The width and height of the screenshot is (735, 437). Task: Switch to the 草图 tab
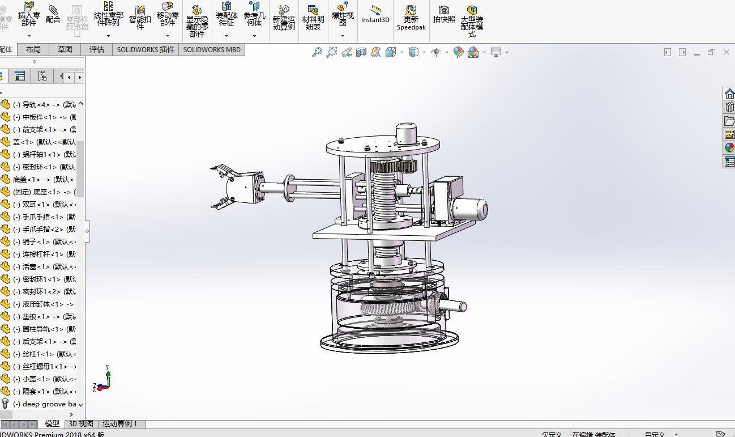[65, 49]
